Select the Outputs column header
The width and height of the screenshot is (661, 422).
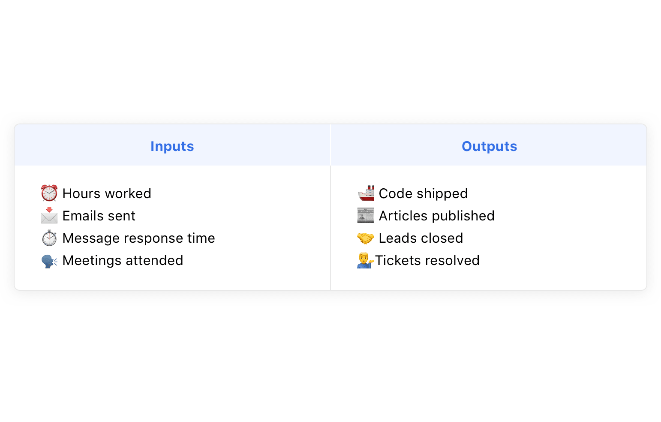[489, 146]
